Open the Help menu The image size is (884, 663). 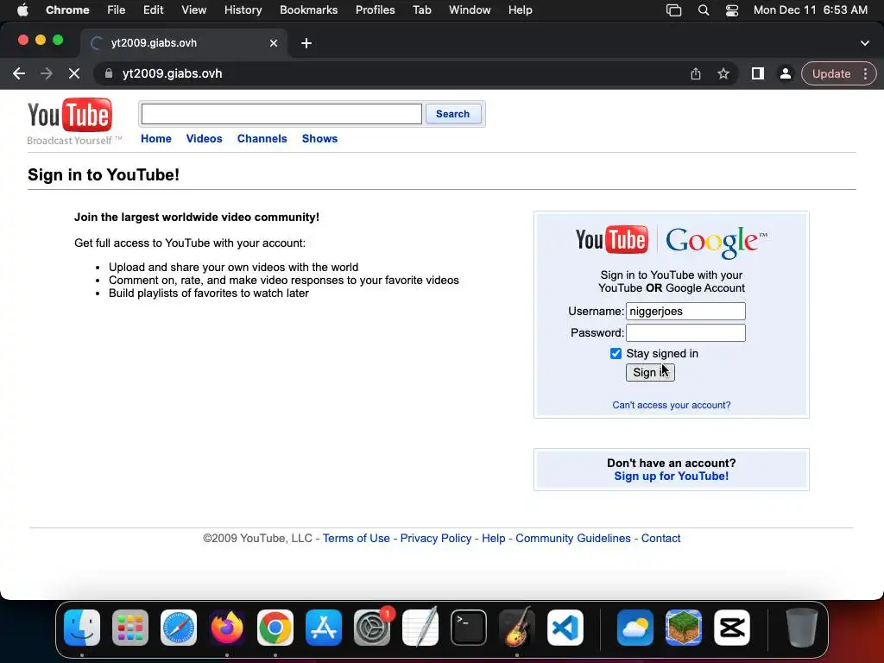click(x=520, y=10)
